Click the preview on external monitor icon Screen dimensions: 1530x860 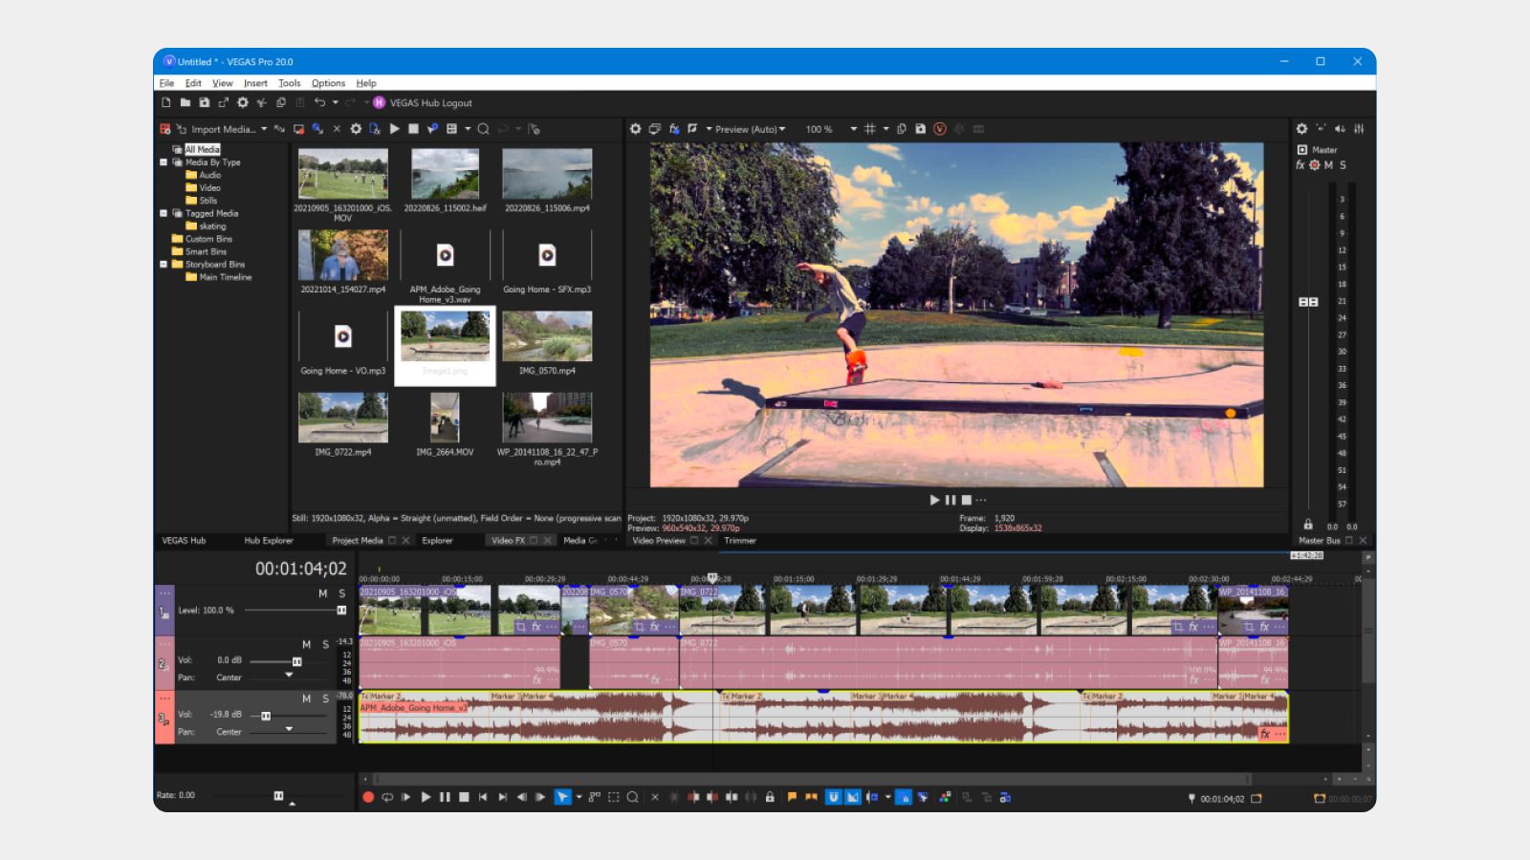click(x=654, y=129)
